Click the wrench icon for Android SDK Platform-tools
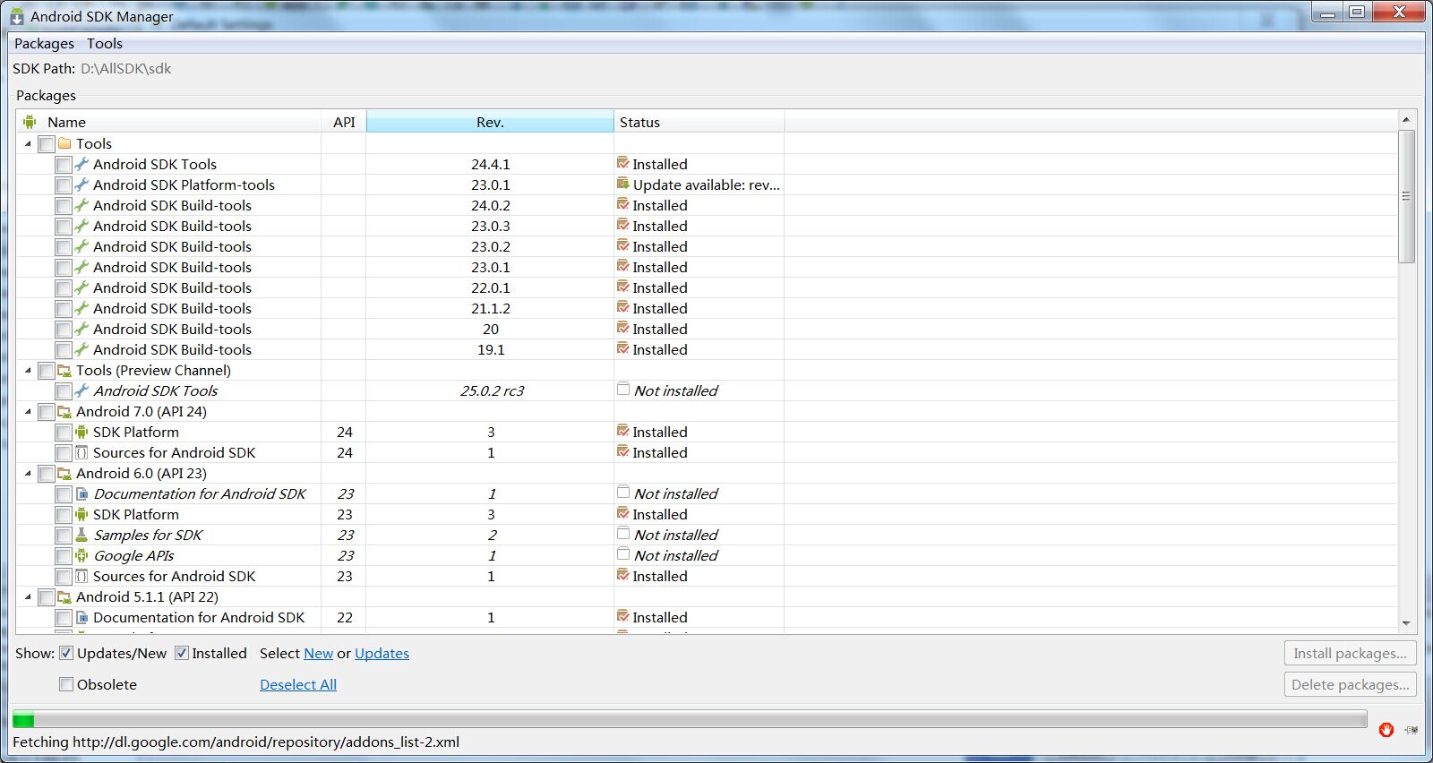The width and height of the screenshot is (1433, 763). tap(82, 184)
